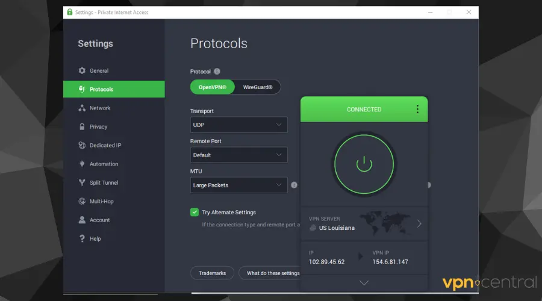Switch protocol to WireGuard
Viewport: 542px width, 301px height.
point(258,87)
